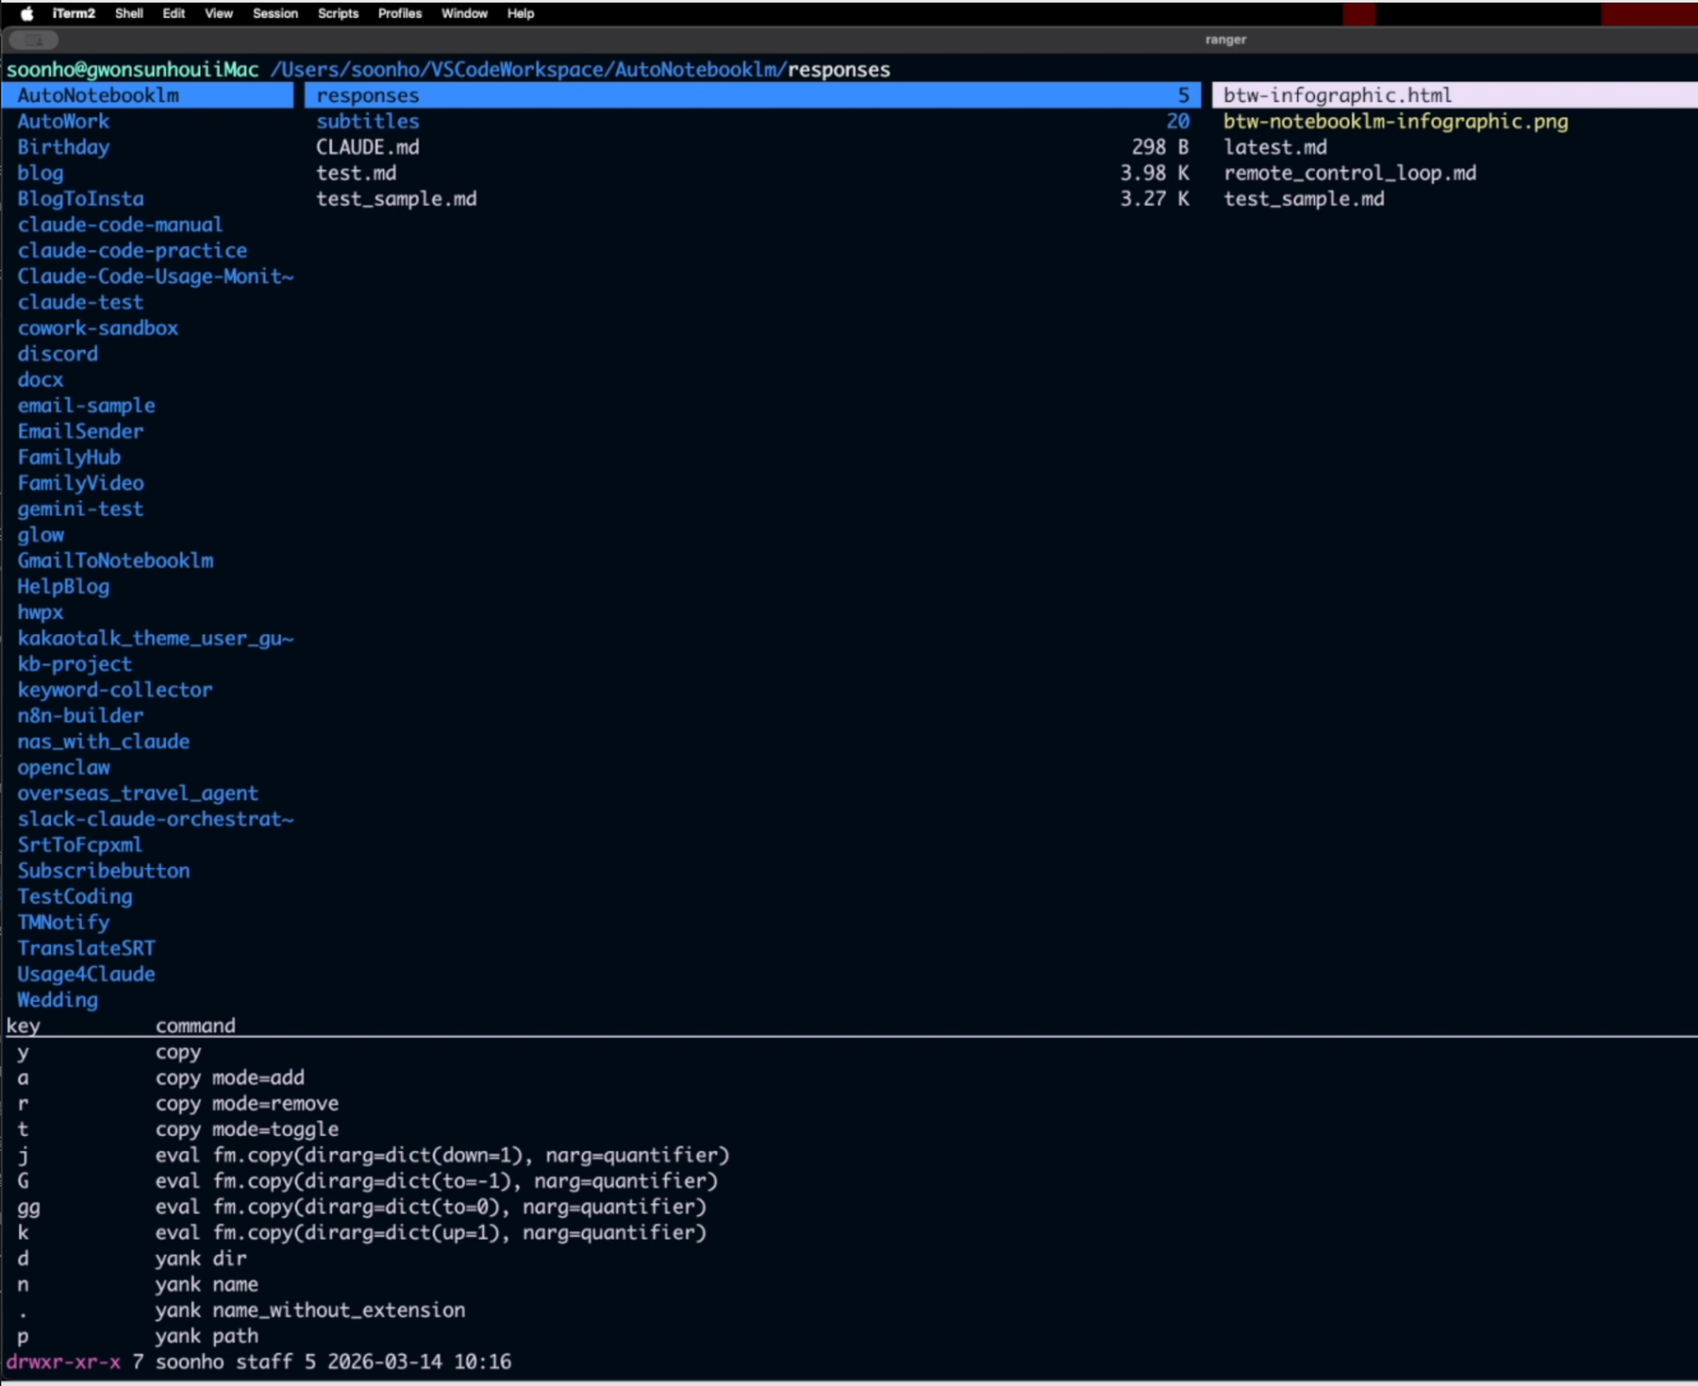Click the drwxr-xr-x permissions in status line

(x=63, y=1361)
